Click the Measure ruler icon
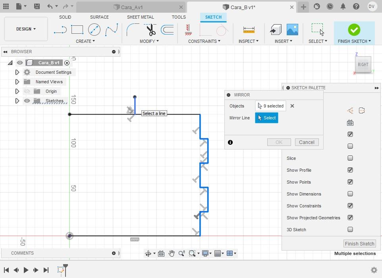The height and width of the screenshot is (278, 382). [249, 30]
